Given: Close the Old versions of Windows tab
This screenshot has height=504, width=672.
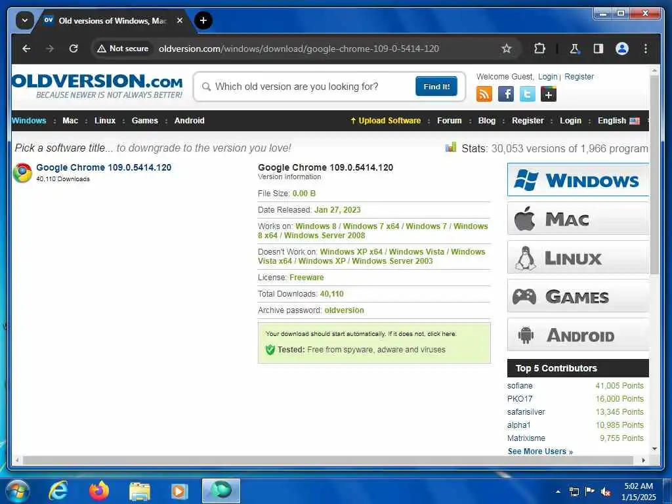Looking at the screenshot, I should 180,20.
